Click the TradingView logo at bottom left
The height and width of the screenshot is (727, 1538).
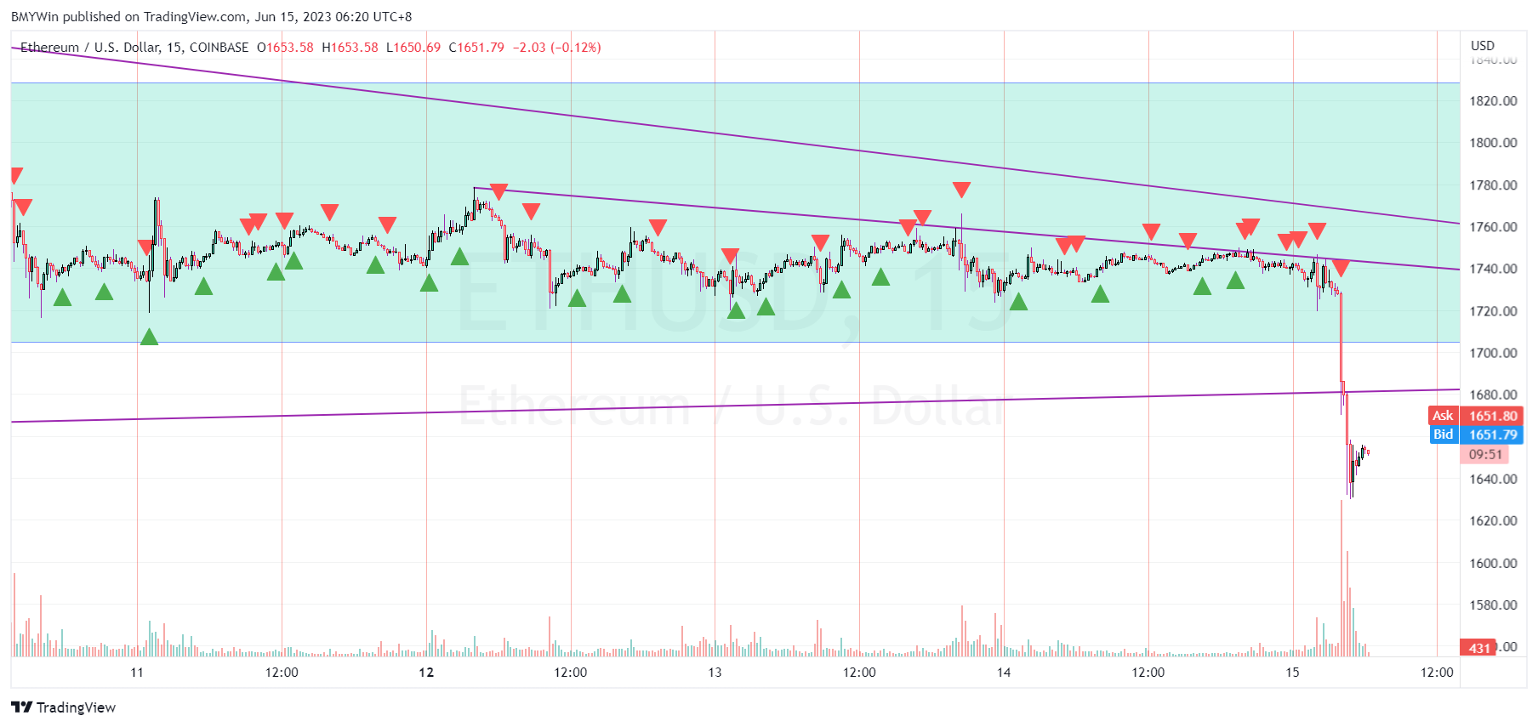point(63,707)
